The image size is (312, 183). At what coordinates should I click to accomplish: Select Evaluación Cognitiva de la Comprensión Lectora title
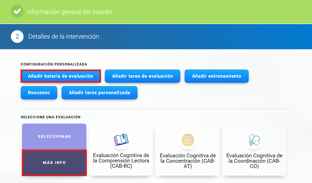point(121,161)
